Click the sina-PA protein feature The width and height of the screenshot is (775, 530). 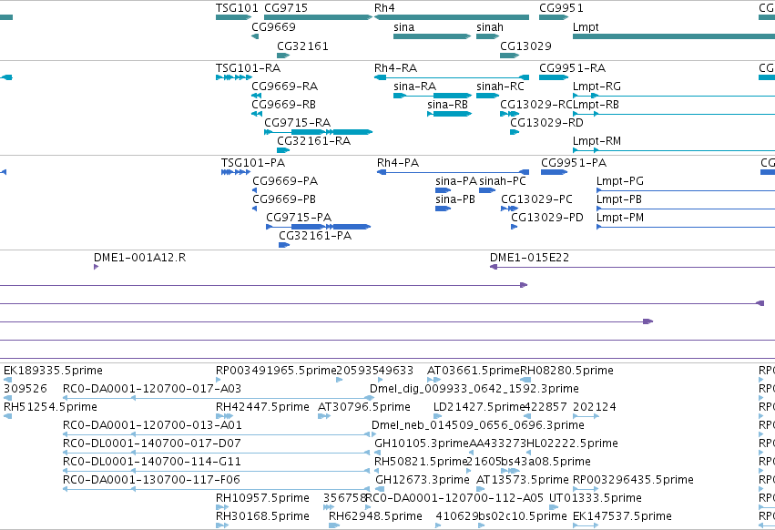pos(443,190)
